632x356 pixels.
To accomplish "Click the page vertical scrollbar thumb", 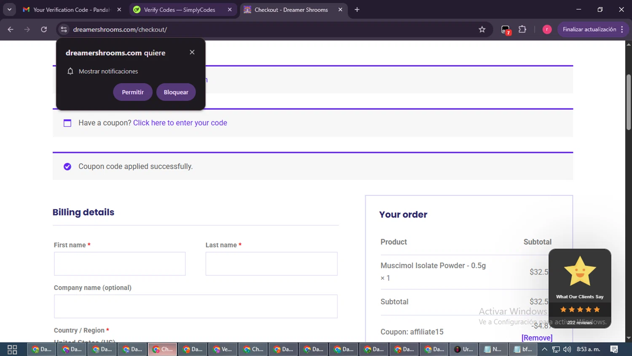I will click(629, 102).
